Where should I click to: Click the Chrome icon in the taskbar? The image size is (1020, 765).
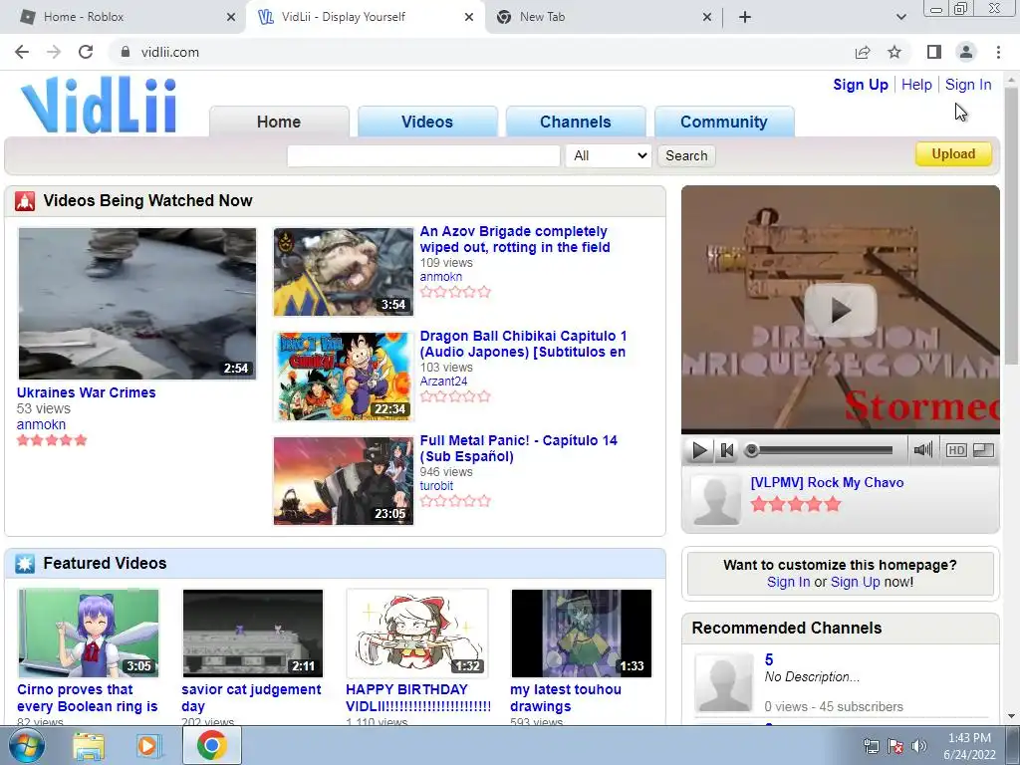tap(211, 746)
